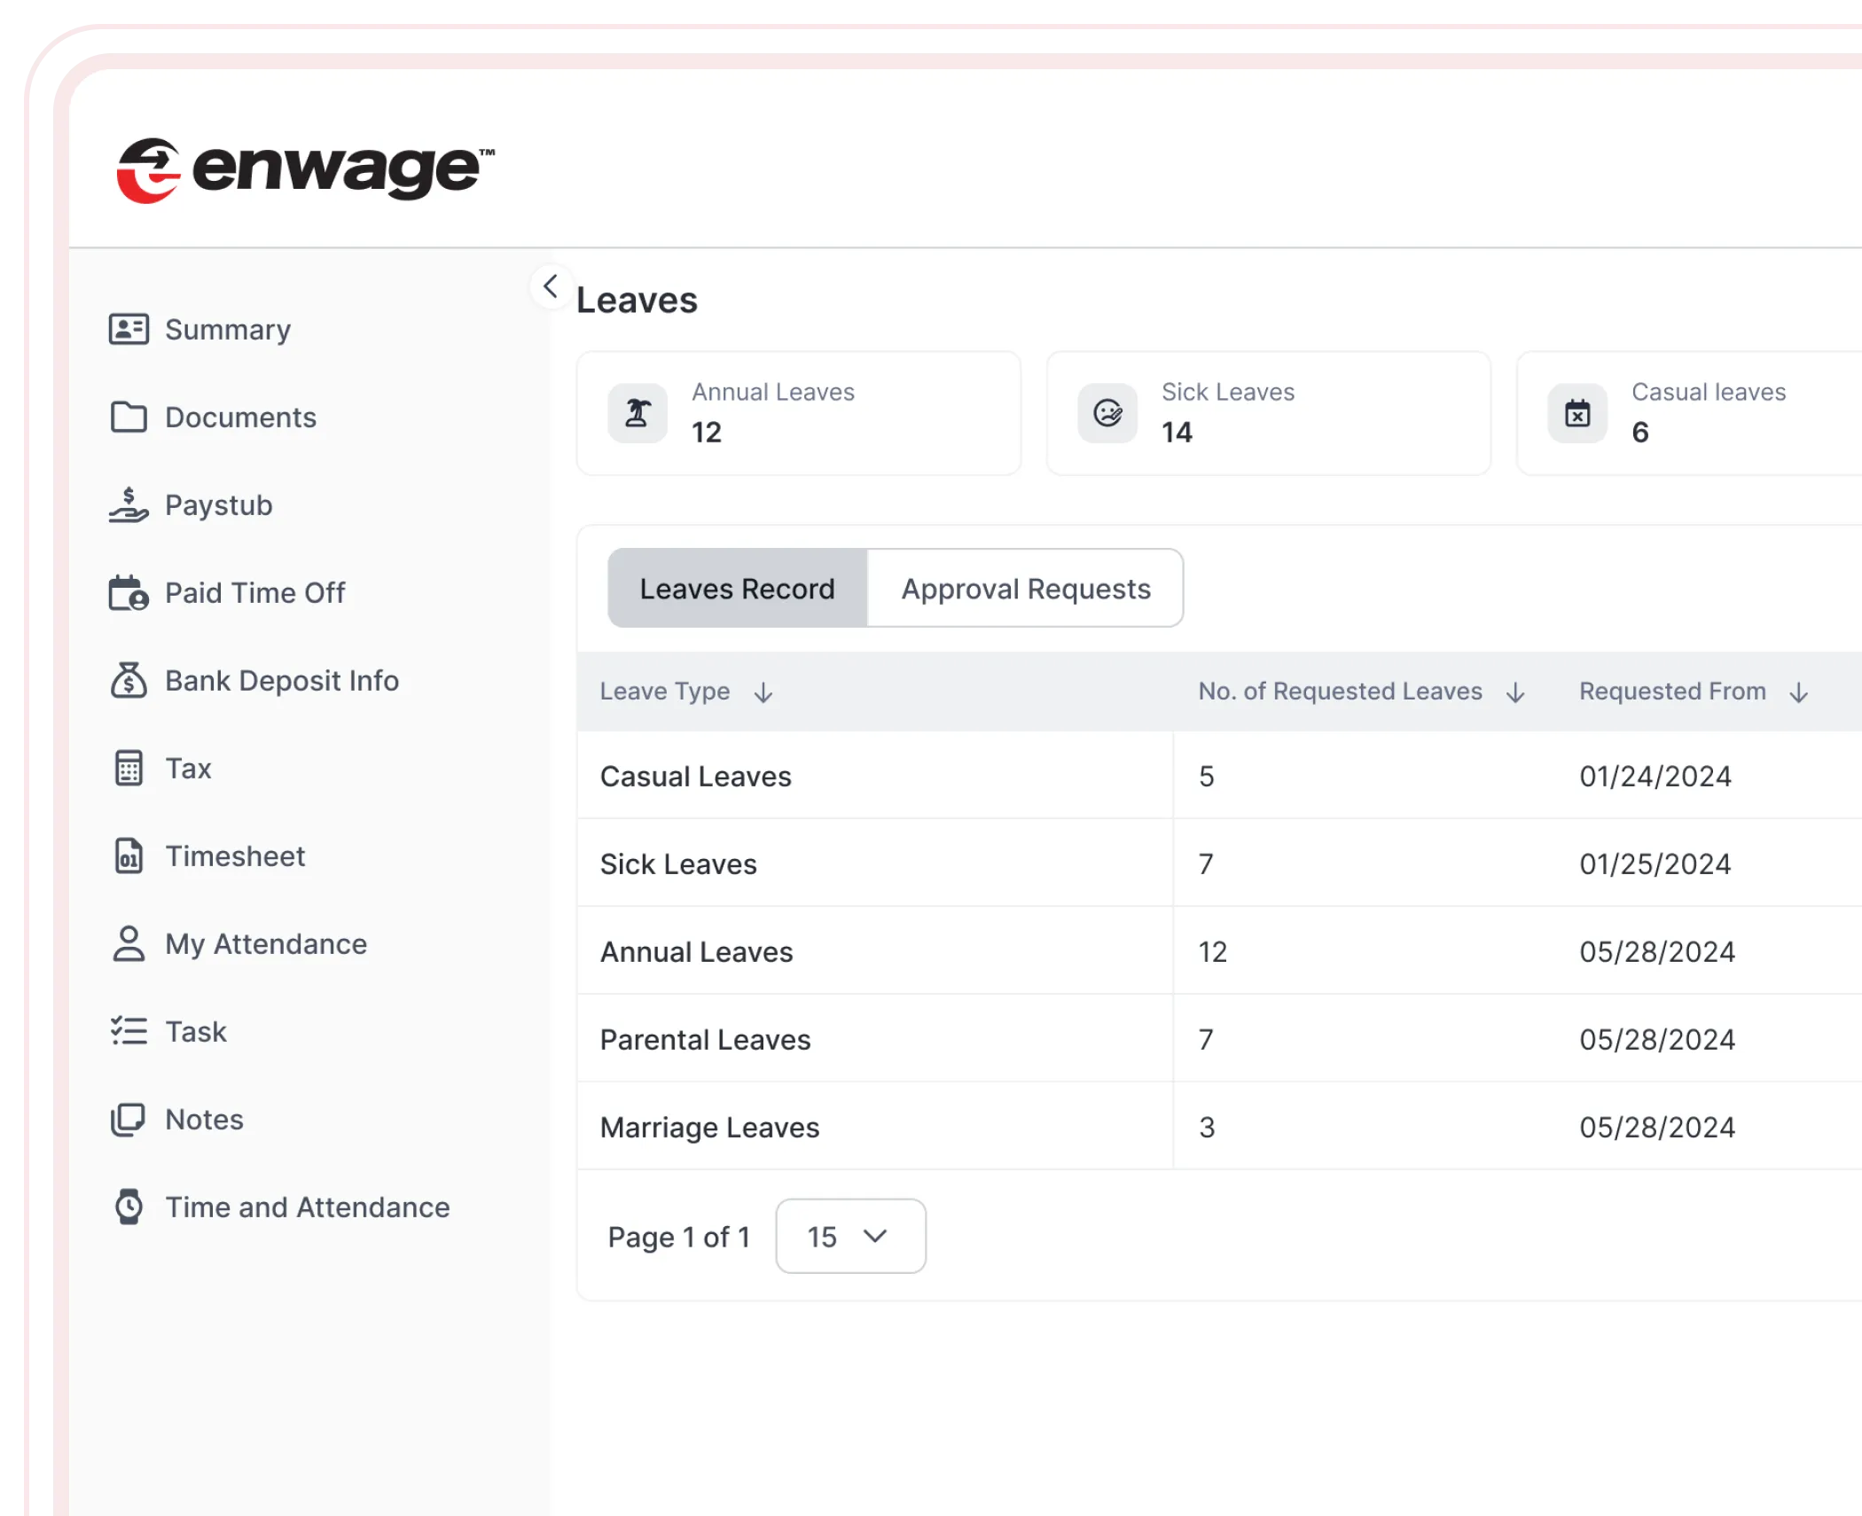Click the Summary ID card icon
Screen dimensions: 1862x1516
tap(129, 329)
